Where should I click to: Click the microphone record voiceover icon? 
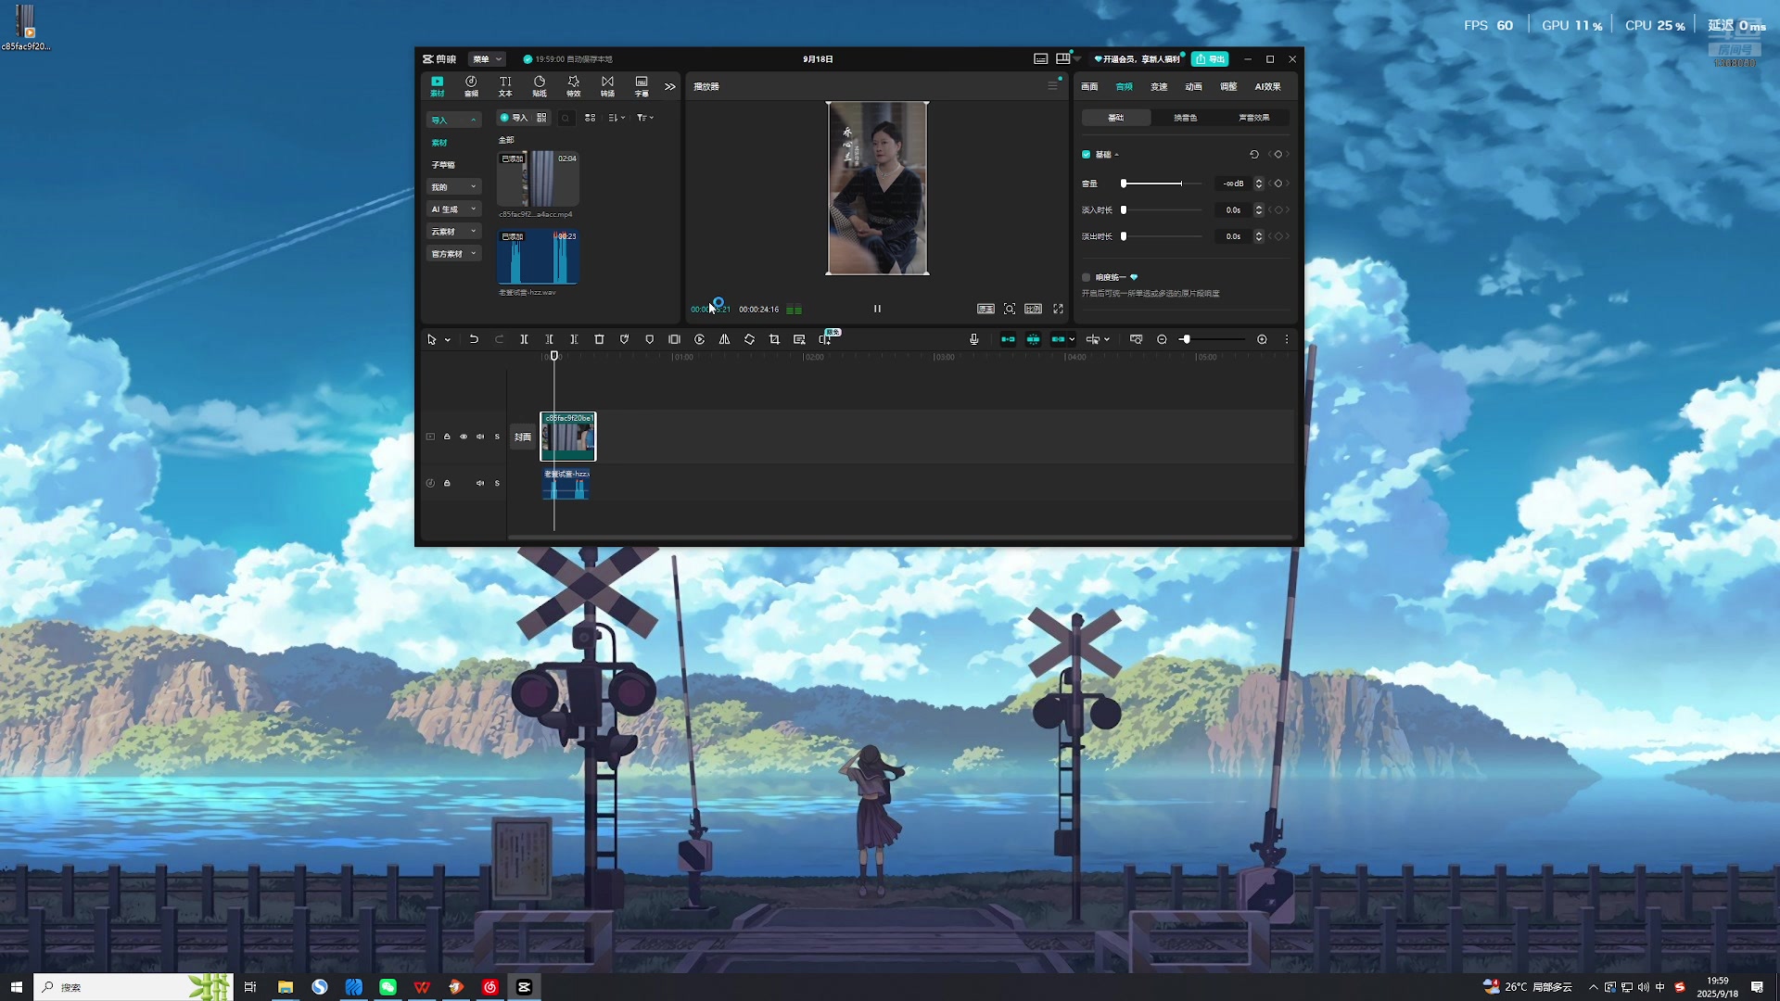tap(973, 339)
